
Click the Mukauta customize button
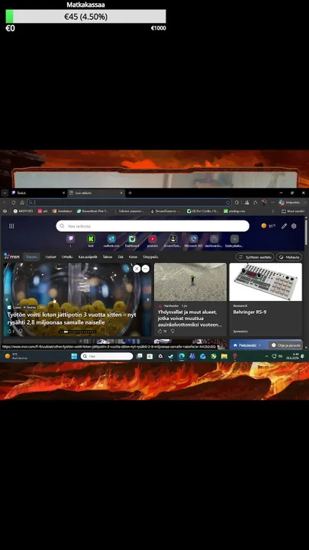coord(289,257)
